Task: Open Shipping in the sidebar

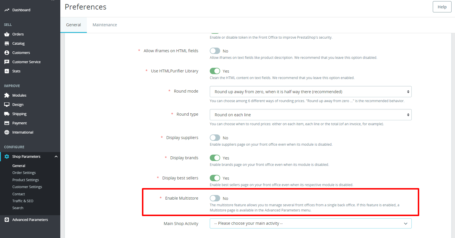Action: pyautogui.click(x=19, y=114)
